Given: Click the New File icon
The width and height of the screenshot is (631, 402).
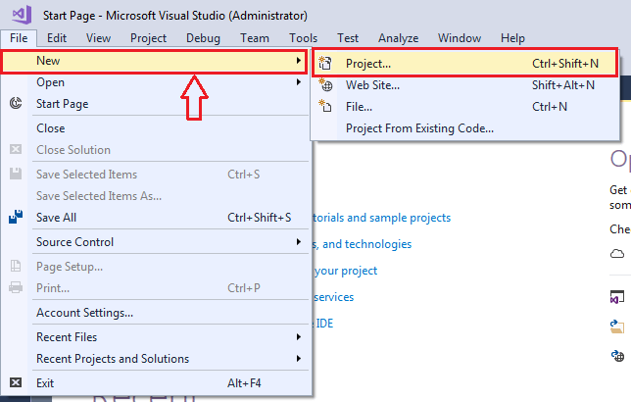Looking at the screenshot, I should pyautogui.click(x=327, y=107).
